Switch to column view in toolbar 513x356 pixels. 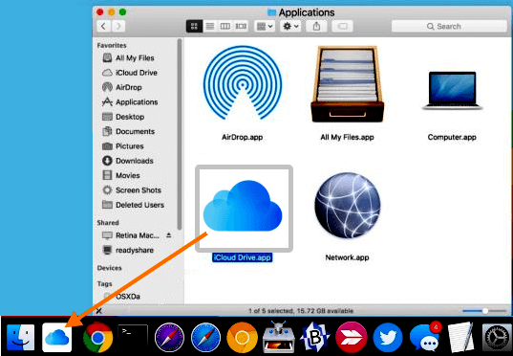coord(225,26)
